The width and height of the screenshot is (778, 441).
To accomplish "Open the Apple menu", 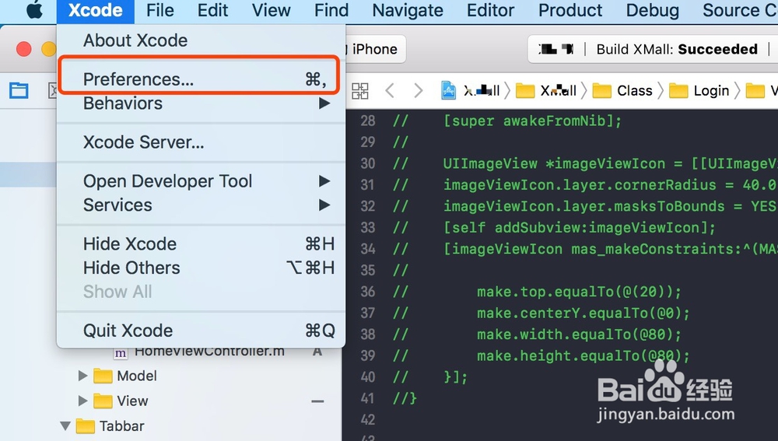I will pyautogui.click(x=34, y=10).
